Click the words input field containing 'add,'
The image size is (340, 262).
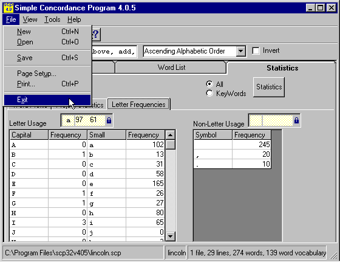(115, 52)
